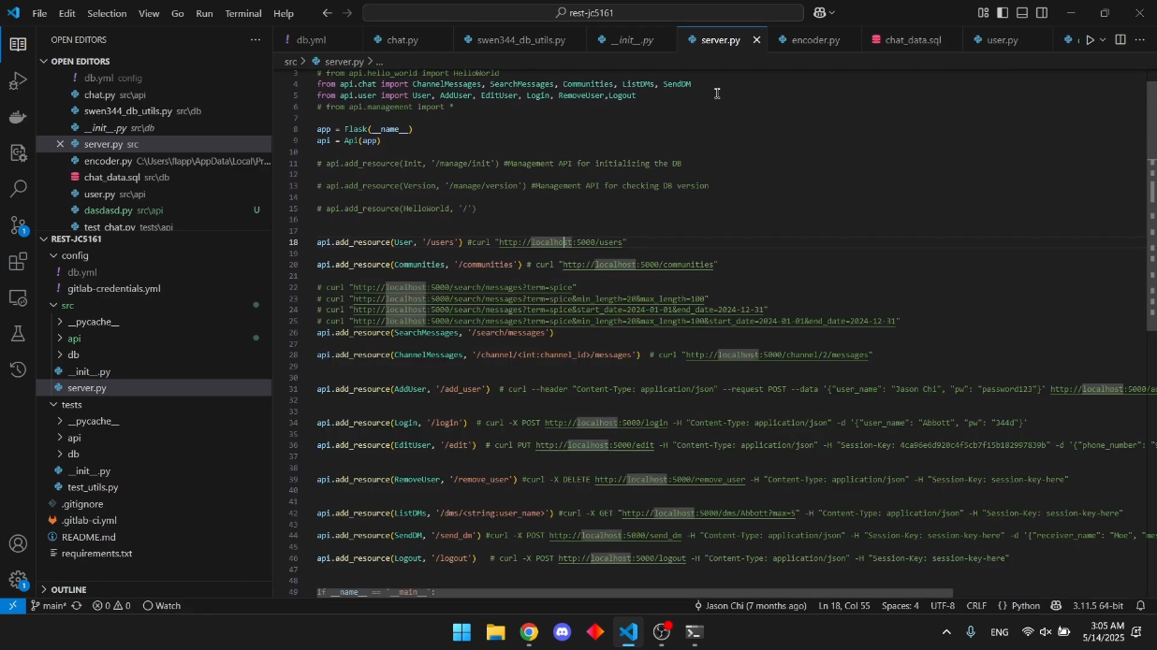Open the Discord app on the taskbar
1157x650 pixels.
click(562, 632)
